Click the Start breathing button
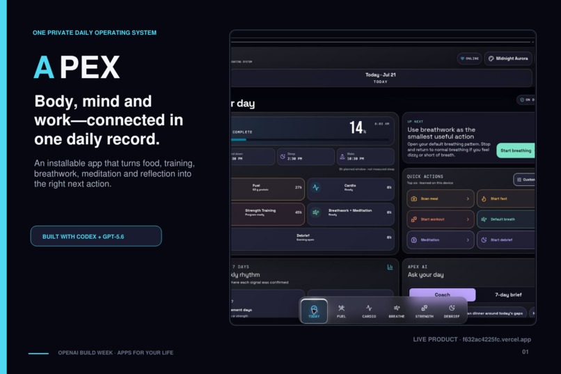Screen dimensions: 561x374 pyautogui.click(x=516, y=150)
